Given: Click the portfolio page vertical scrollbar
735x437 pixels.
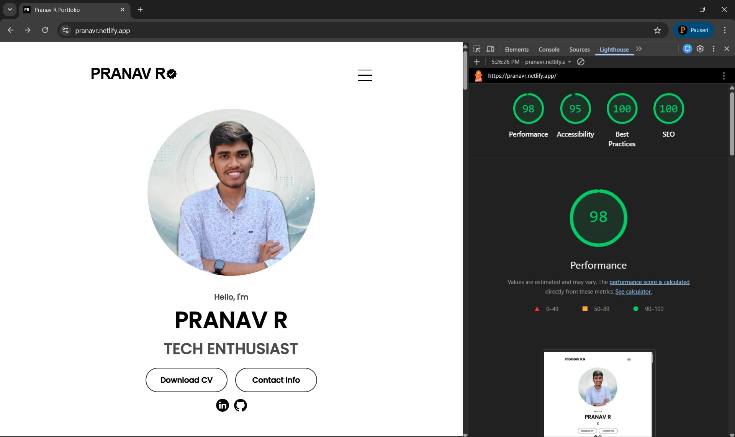Looking at the screenshot, I should (x=465, y=70).
